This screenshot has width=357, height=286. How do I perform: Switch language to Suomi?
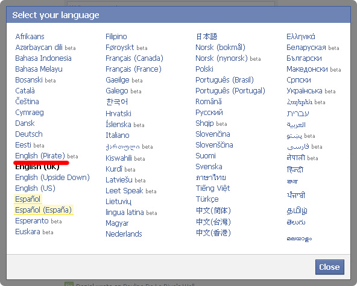pos(206,156)
